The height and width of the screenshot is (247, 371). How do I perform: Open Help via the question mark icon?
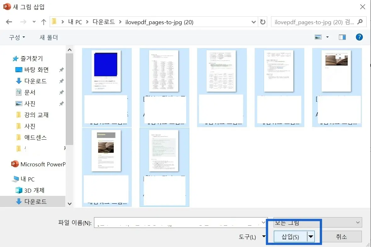point(359,37)
